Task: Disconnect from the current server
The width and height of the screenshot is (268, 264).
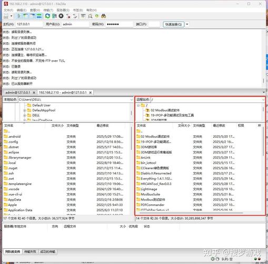Action: click(x=68, y=16)
